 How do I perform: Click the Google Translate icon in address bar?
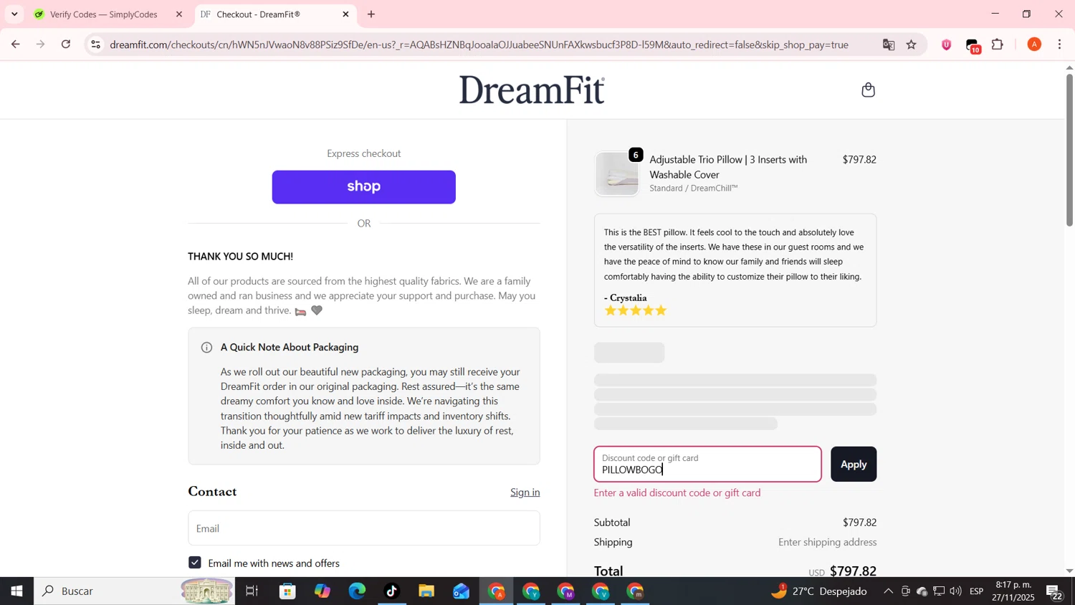[889, 44]
